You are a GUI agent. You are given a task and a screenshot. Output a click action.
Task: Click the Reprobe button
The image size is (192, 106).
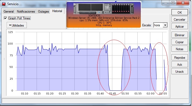pyautogui.click(x=180, y=58)
